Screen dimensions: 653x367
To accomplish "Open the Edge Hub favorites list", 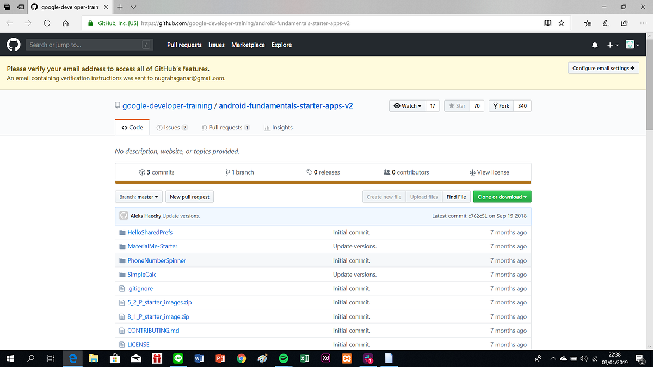I will pos(587,23).
